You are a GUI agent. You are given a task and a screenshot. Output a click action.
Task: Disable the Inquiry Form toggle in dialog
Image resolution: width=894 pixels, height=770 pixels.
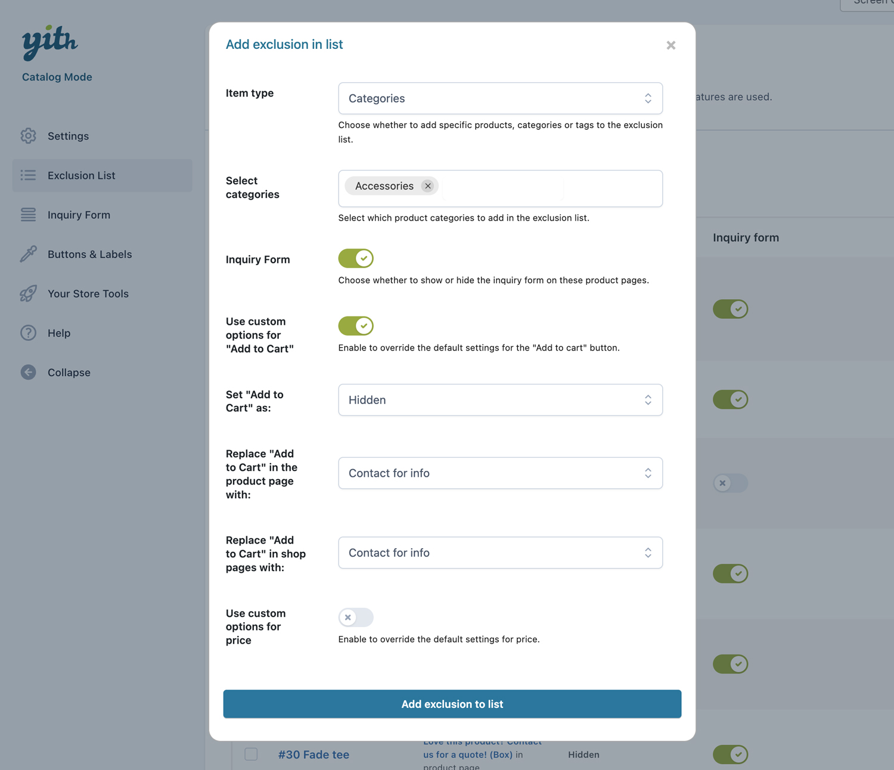click(x=356, y=259)
